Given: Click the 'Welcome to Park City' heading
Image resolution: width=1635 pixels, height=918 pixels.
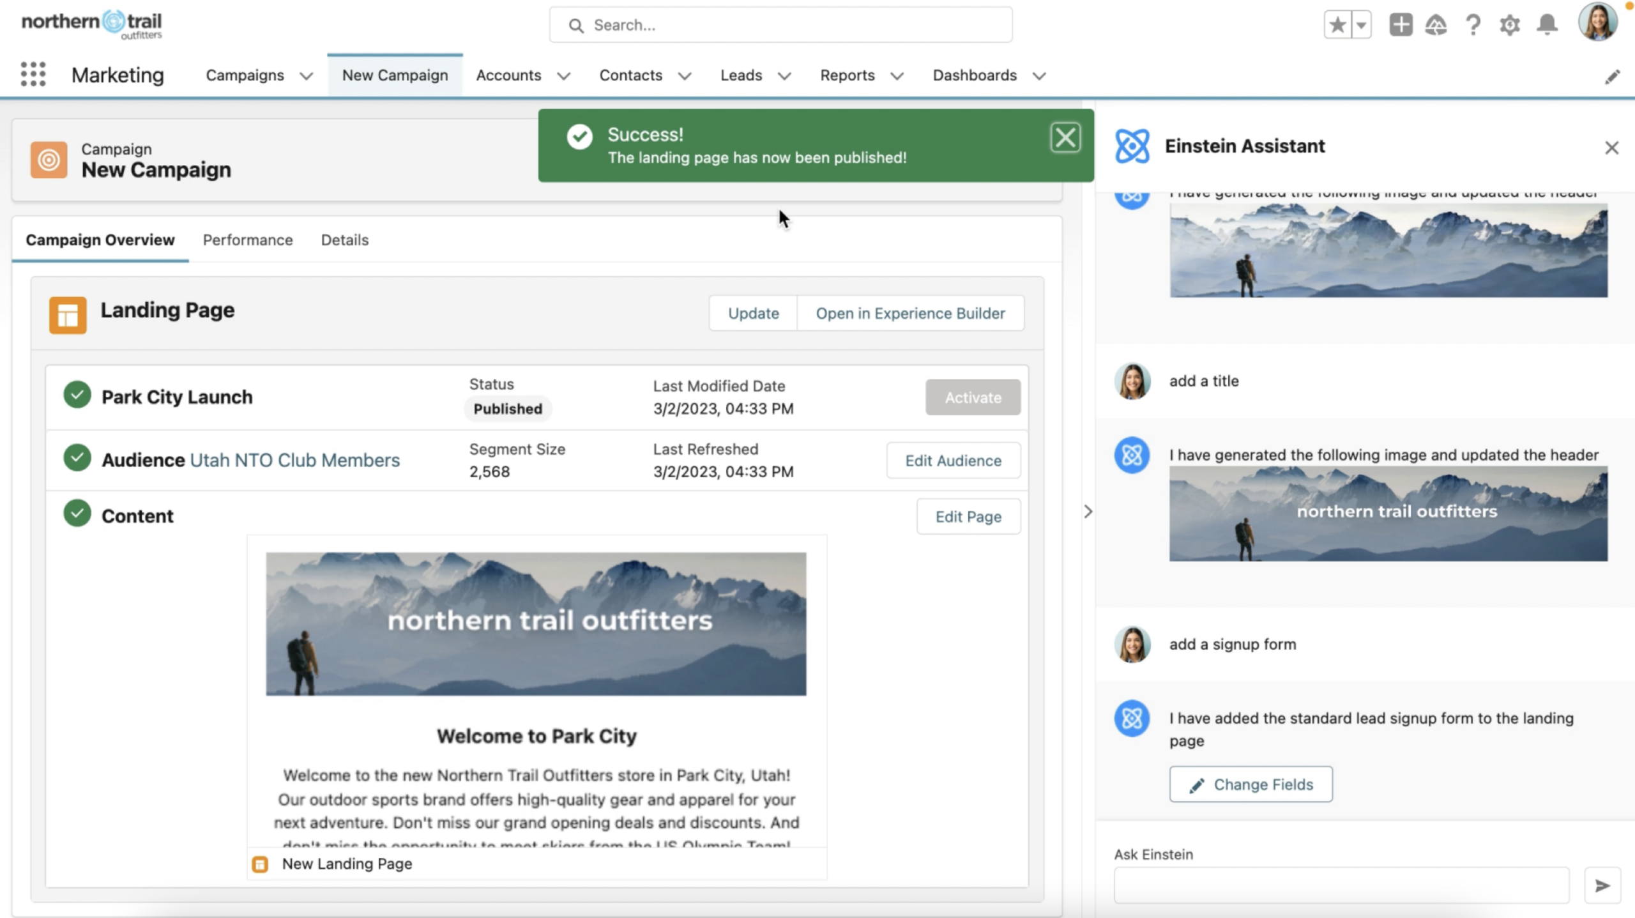Looking at the screenshot, I should [536, 737].
